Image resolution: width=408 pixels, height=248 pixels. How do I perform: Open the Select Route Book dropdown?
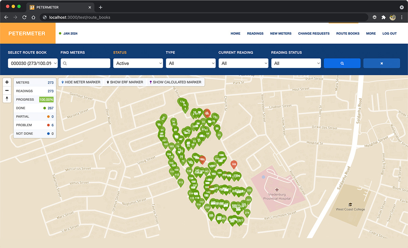[x=33, y=63]
